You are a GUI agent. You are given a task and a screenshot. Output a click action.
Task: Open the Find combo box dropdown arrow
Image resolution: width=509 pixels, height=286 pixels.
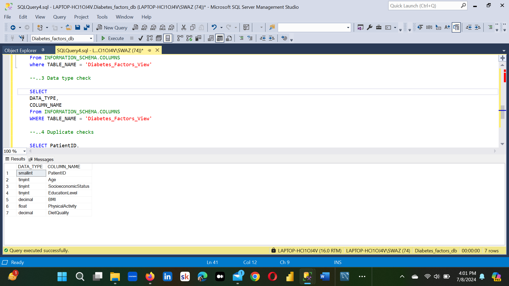pos(348,28)
